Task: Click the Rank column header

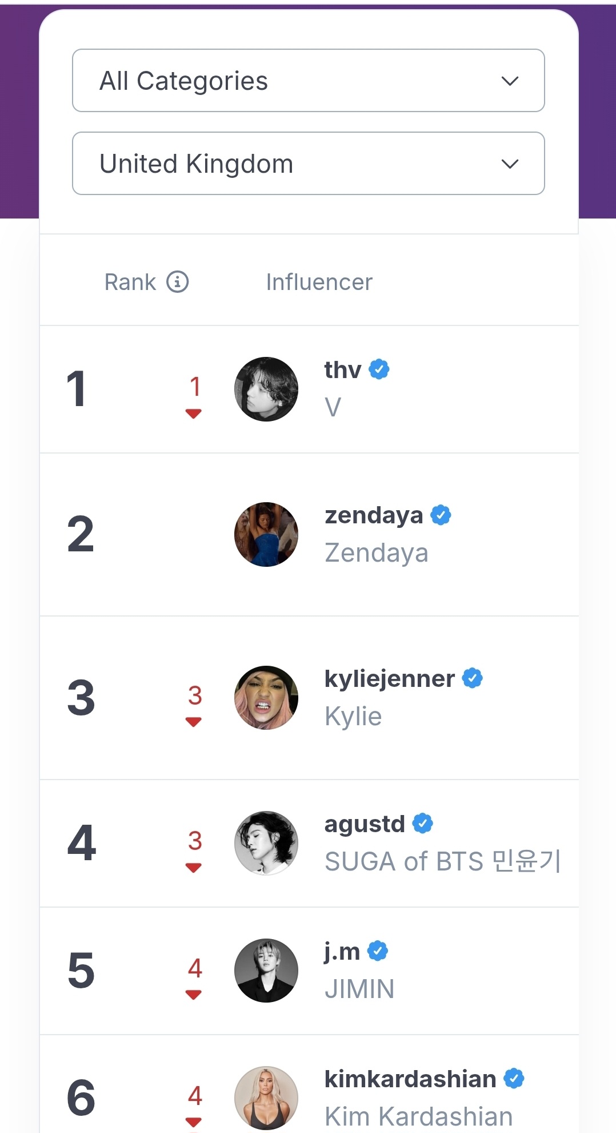Action: pos(130,282)
